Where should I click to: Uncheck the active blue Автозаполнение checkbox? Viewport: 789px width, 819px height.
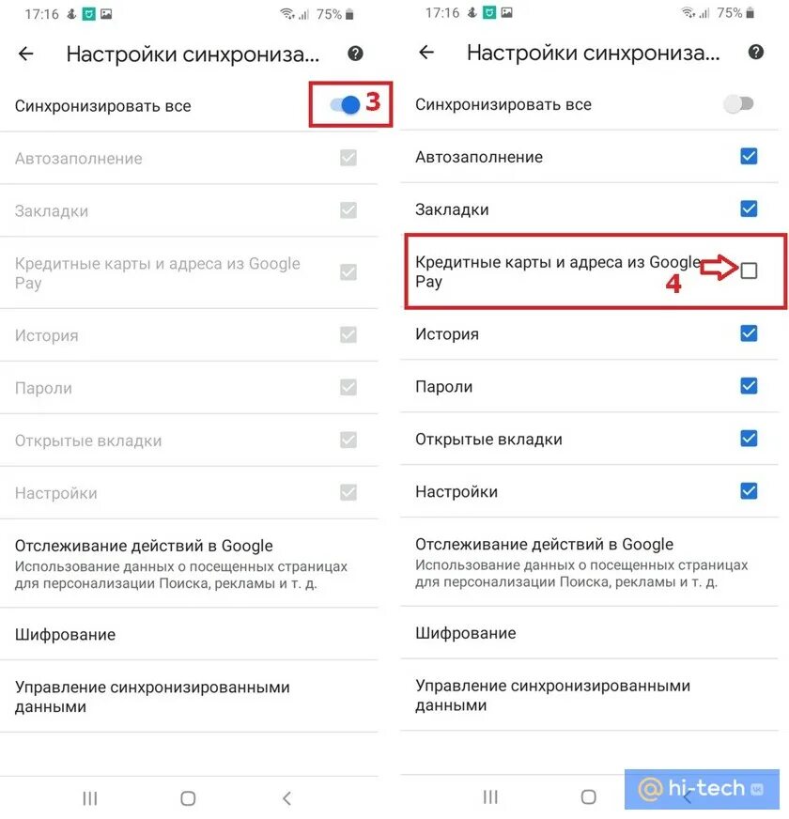pos(749,156)
